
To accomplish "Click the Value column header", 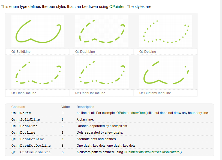I will (65, 107).
